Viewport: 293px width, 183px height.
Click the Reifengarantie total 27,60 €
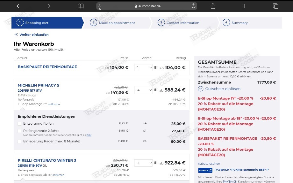click(x=178, y=131)
